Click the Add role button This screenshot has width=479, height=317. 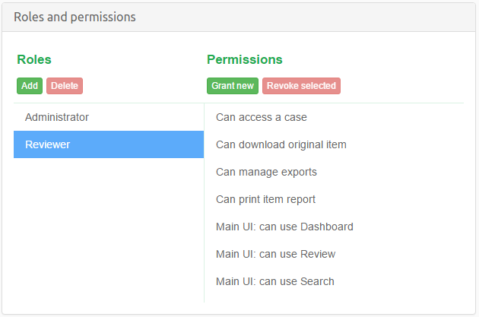pos(30,86)
